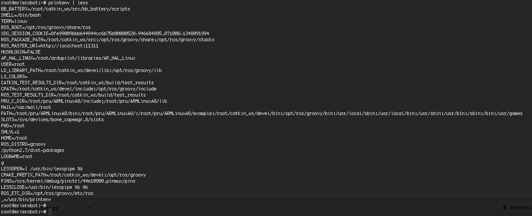Click the LESSOPEN lesspipe line
532x216 pixels.
[42, 169]
